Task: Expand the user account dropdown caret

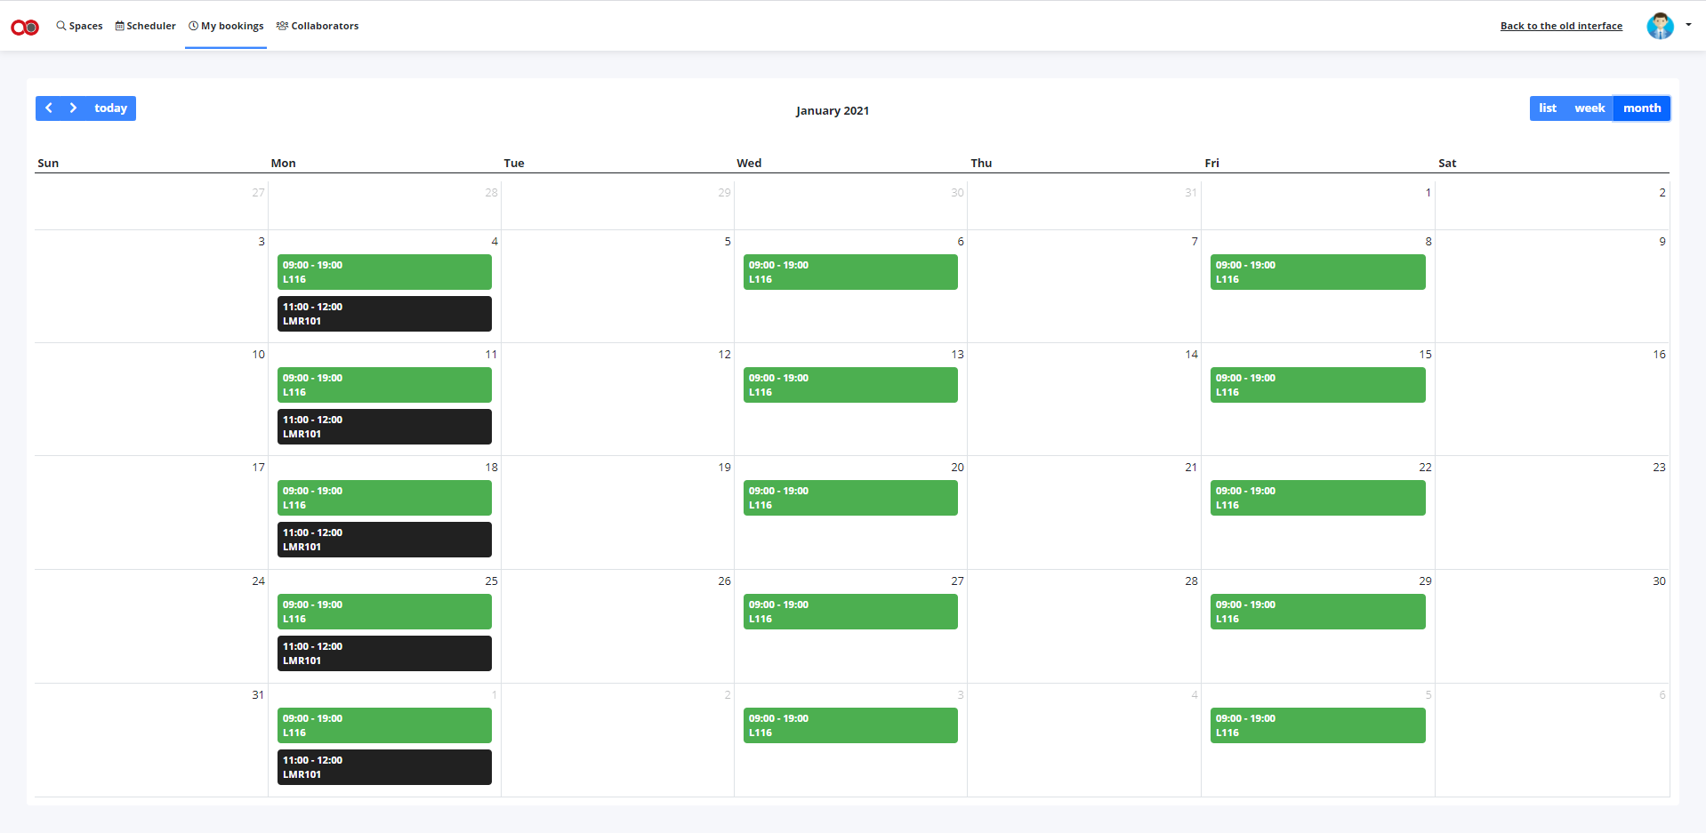Action: 1688,25
